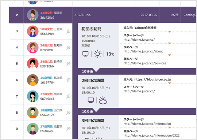This screenshot has height=140, width=197.
Task: Open magnifier icon for user 6562e174
Action: point(69,113)
